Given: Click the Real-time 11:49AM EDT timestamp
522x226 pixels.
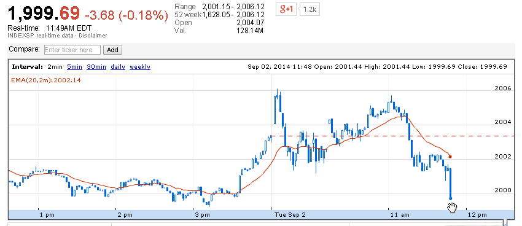Looking at the screenshot, I should tap(50, 28).
